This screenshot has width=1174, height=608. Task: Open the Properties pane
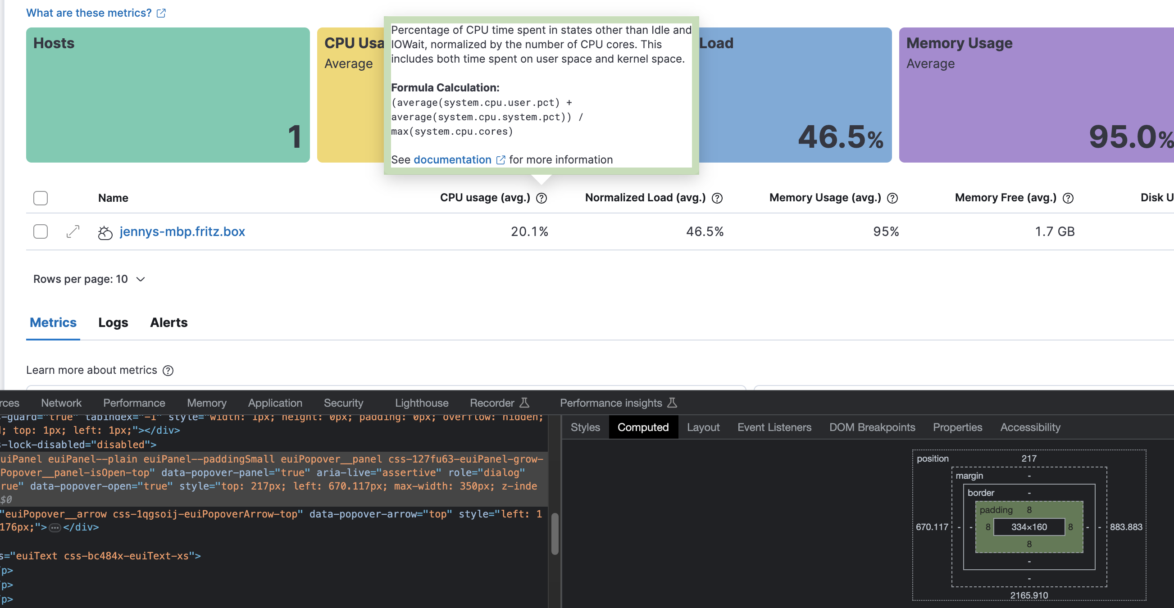[x=957, y=427]
